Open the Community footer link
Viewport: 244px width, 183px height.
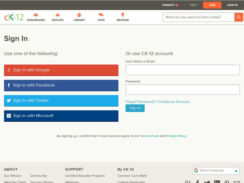[38, 176]
